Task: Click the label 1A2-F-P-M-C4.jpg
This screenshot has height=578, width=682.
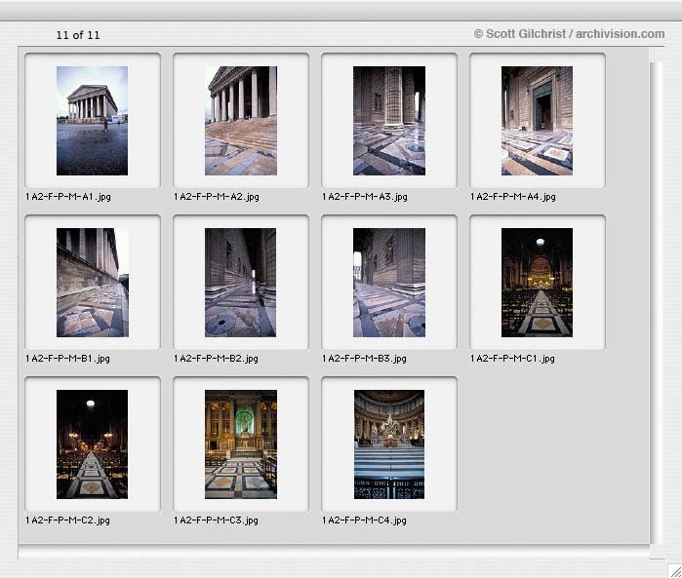Action: point(365,520)
